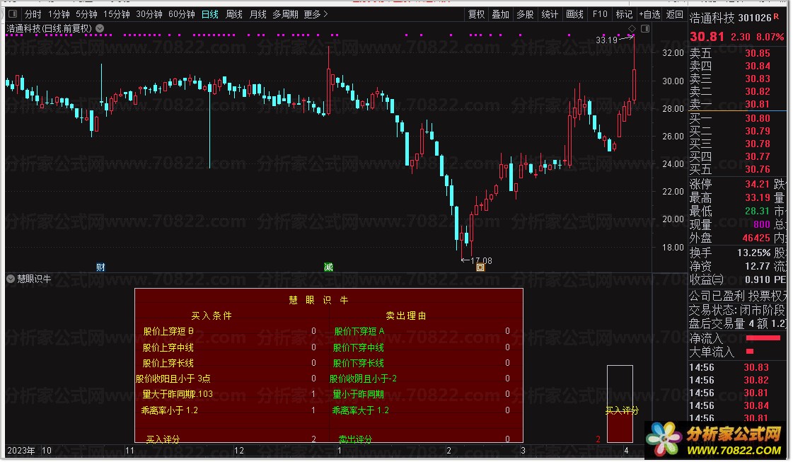The width and height of the screenshot is (793, 462).
Task: Click the 叠加 overlay button
Action: coord(501,14)
